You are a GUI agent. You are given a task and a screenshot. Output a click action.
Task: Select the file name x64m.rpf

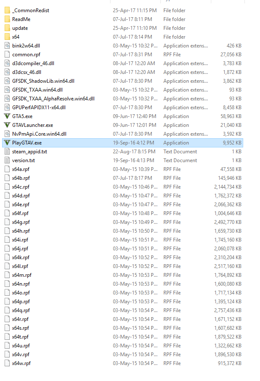[x=22, y=275]
